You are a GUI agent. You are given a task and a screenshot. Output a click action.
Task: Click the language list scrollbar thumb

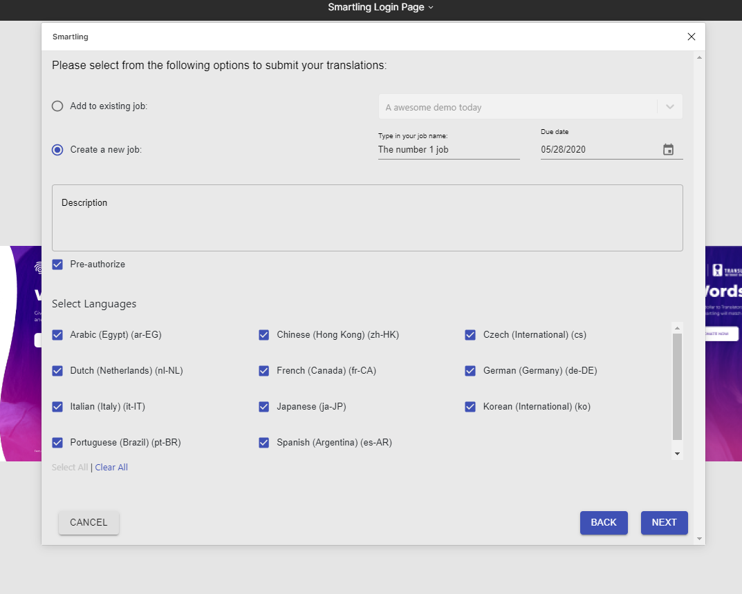coord(677,387)
